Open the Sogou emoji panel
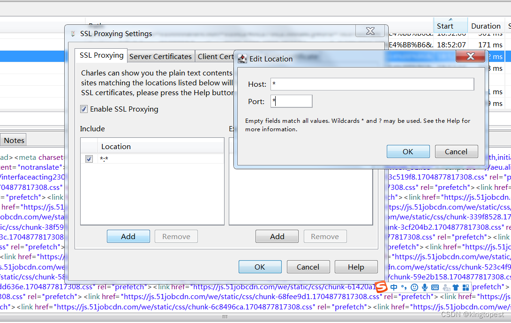Image resolution: width=511 pixels, height=323 pixels. 414,287
